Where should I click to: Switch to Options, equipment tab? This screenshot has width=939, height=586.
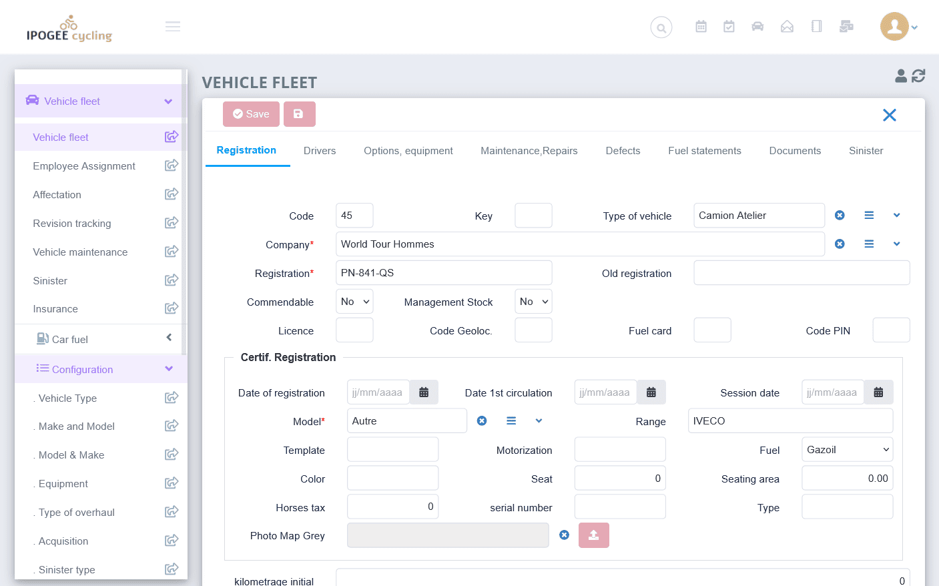(408, 151)
